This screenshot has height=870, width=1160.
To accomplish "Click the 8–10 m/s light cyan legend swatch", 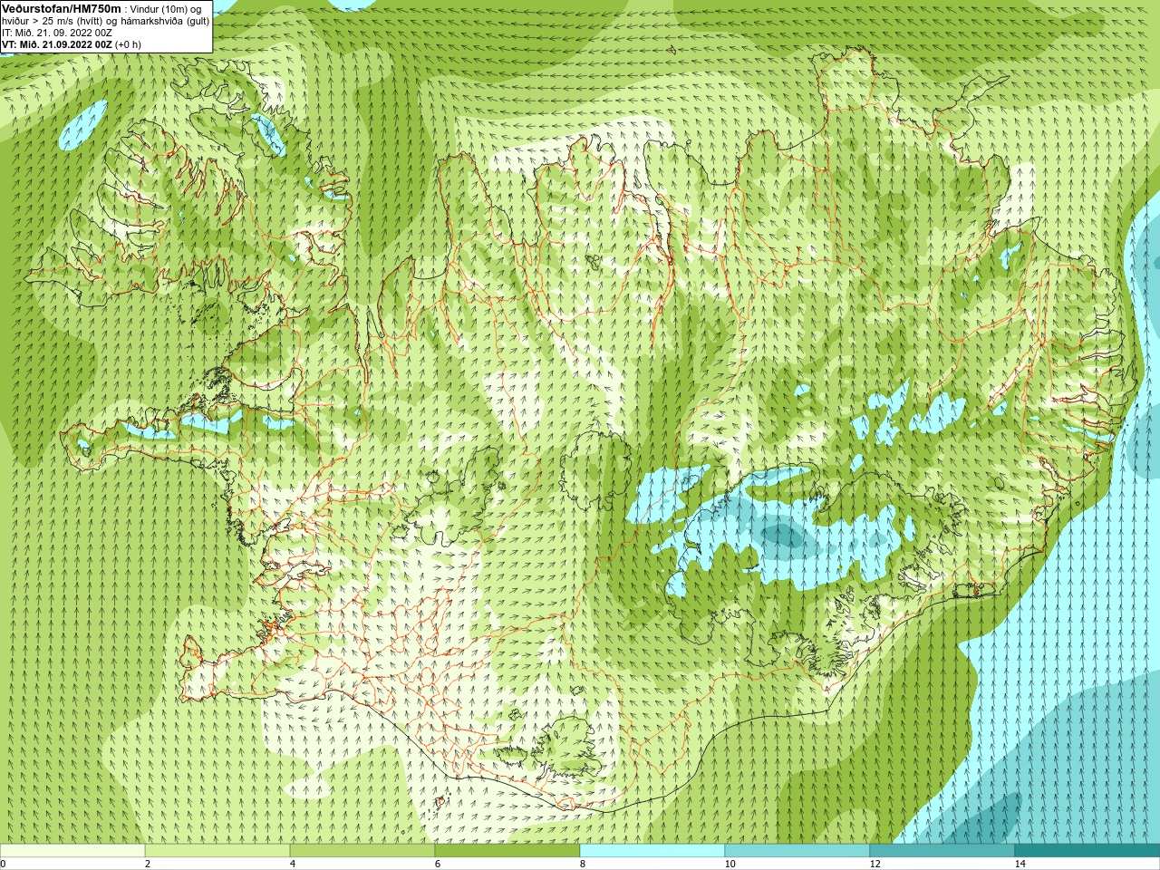I will coord(652,851).
